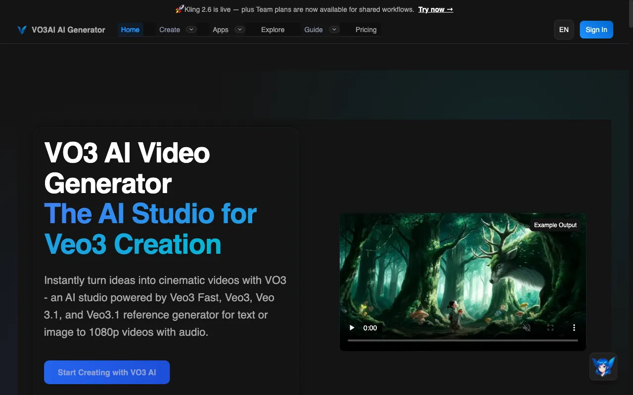Click the Sign In button
This screenshot has height=395, width=633.
click(596, 30)
